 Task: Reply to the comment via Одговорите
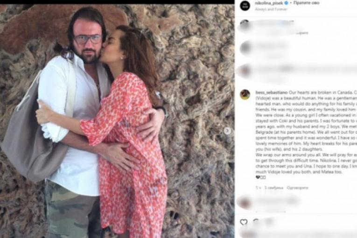pyautogui.click(x=297, y=188)
